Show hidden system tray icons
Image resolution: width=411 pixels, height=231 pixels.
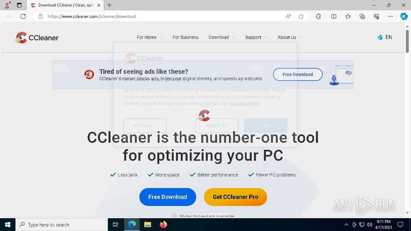tap(346, 225)
